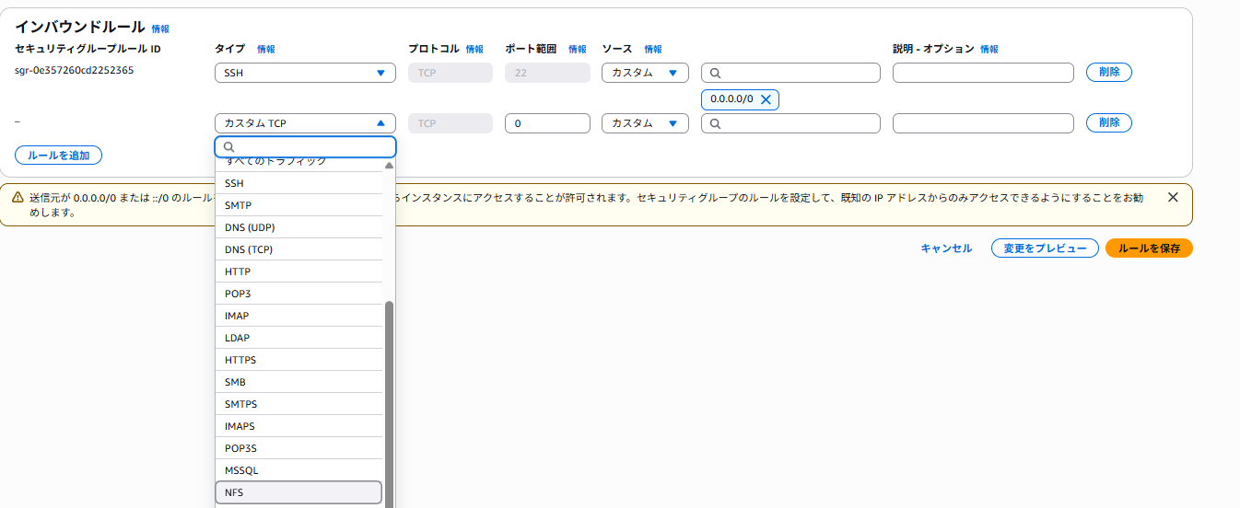Click SSH rule description field
1240x508 pixels.
[983, 73]
